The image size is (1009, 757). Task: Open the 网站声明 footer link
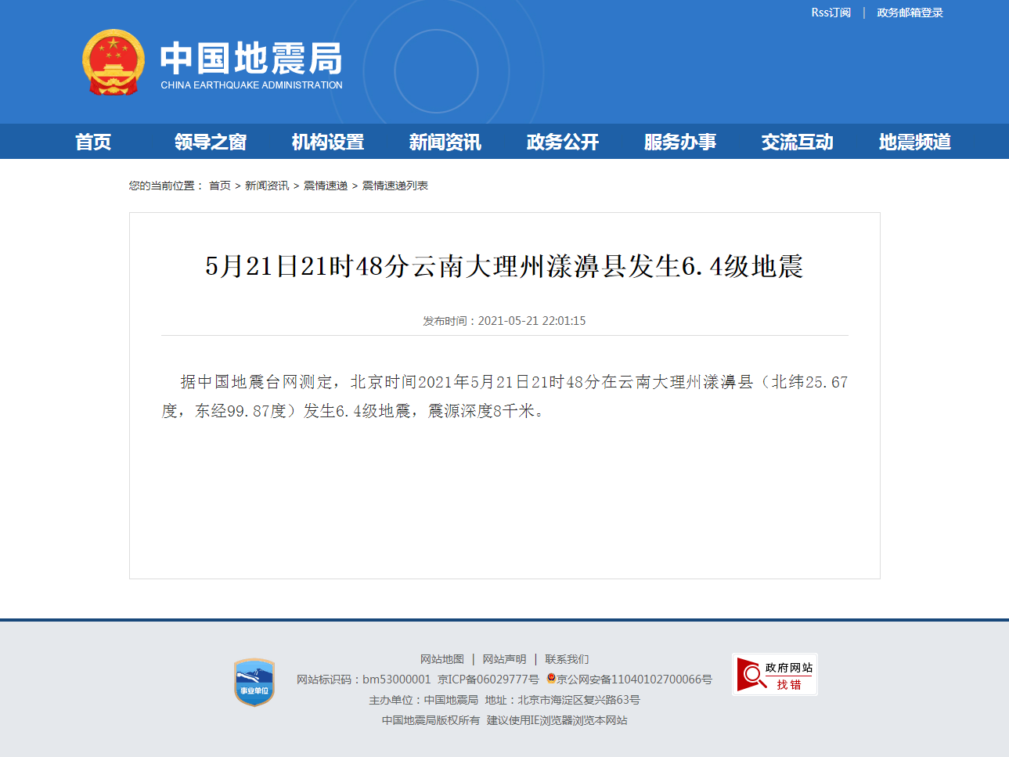coord(505,659)
